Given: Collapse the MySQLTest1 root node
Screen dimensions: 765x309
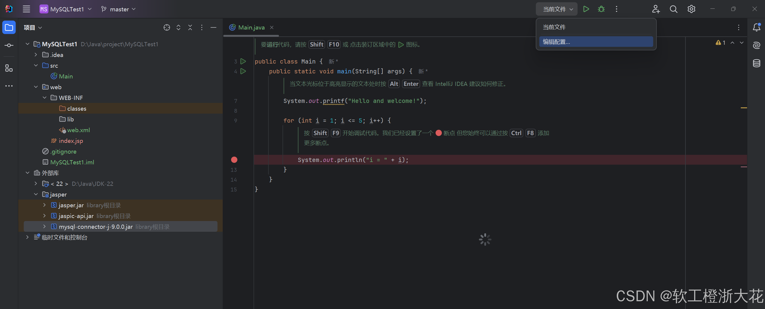Looking at the screenshot, I should click(x=28, y=44).
